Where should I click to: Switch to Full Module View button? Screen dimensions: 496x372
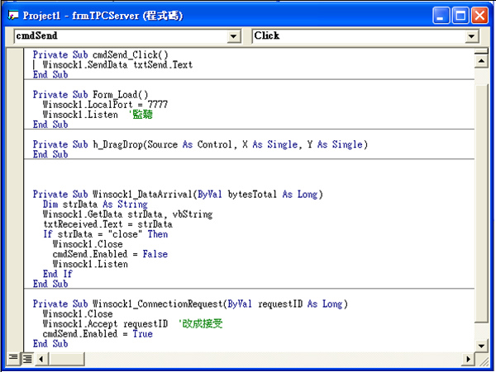[27, 359]
